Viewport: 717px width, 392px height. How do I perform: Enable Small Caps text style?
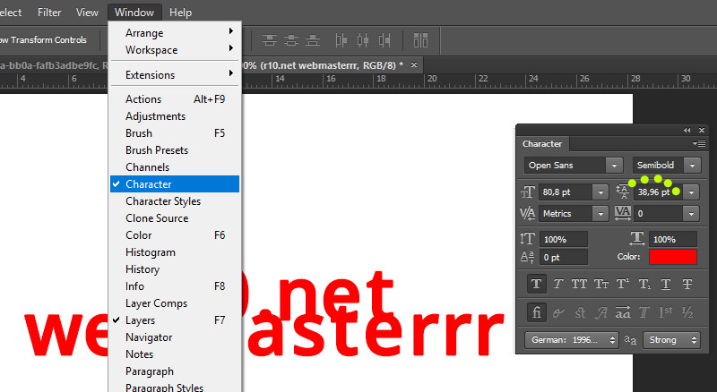click(601, 285)
